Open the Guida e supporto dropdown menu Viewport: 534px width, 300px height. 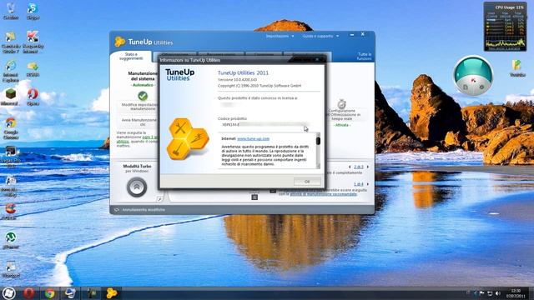pos(320,36)
